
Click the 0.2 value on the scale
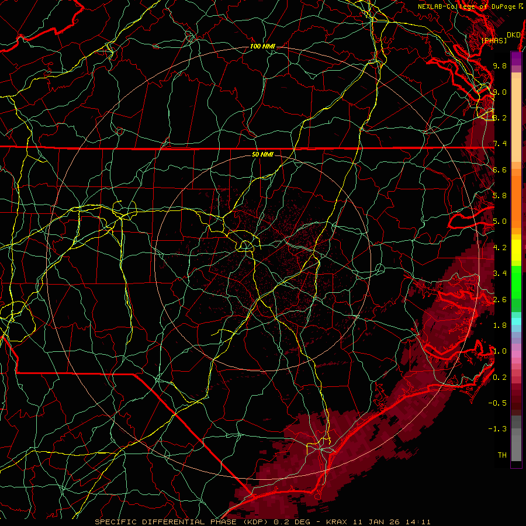pyautogui.click(x=500, y=378)
